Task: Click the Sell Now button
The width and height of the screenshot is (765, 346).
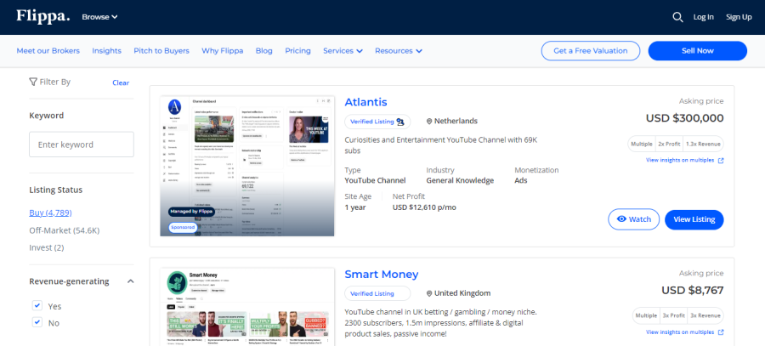Action: pyautogui.click(x=697, y=51)
